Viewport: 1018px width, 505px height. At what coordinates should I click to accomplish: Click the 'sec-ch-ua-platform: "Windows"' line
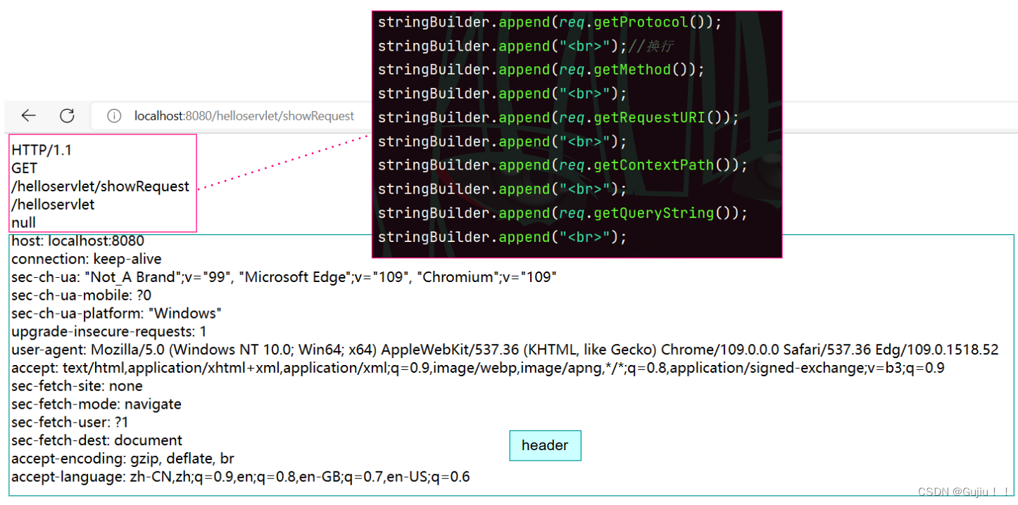117,314
